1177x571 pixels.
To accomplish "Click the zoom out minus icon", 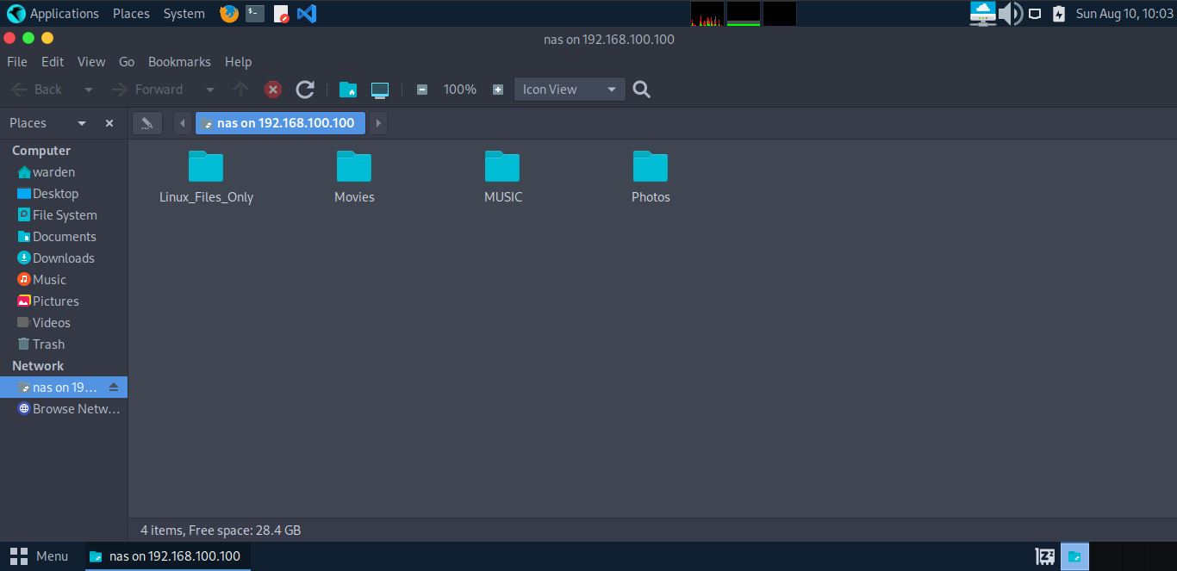I will [422, 90].
